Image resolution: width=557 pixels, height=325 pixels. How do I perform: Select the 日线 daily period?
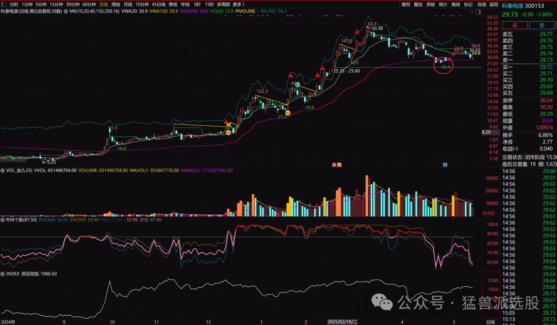pos(104,4)
